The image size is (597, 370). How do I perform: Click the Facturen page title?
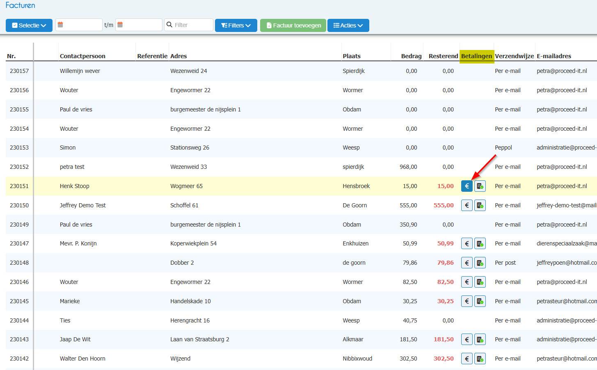tap(21, 5)
